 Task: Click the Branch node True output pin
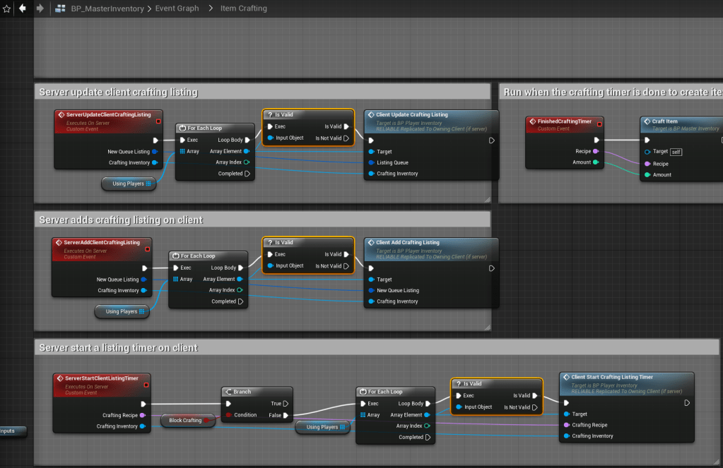click(287, 404)
